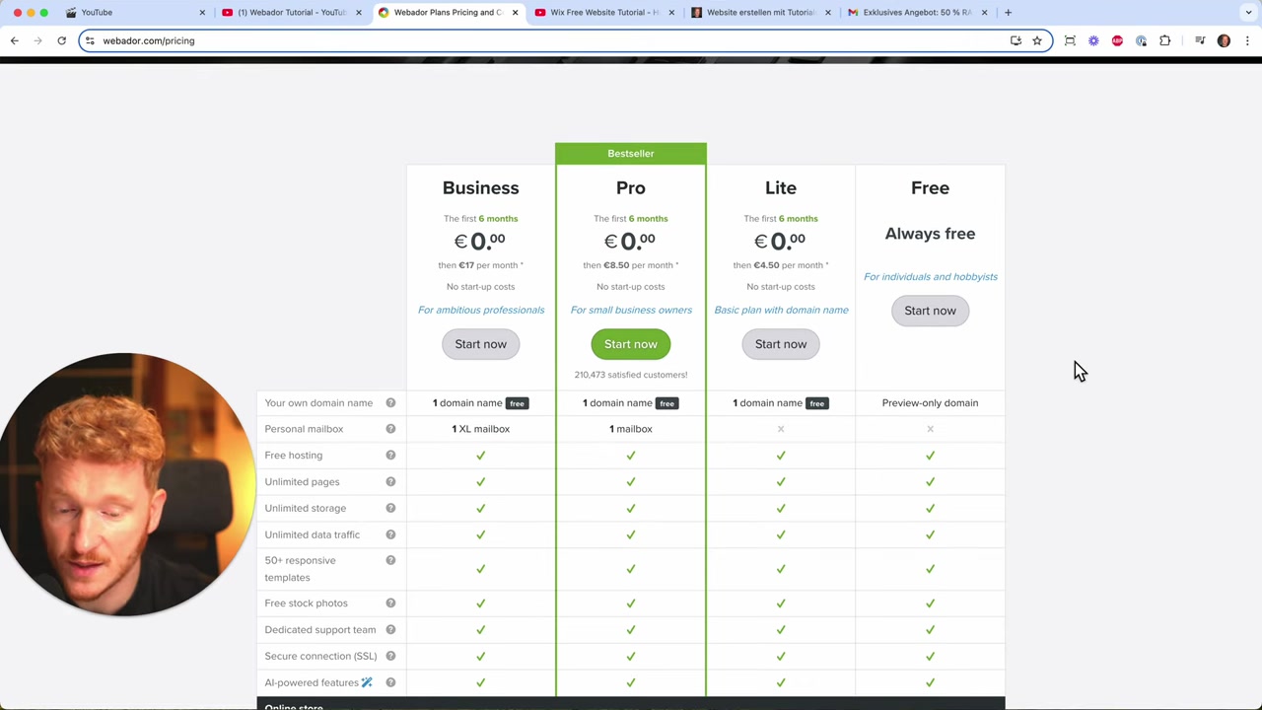Screen dimensions: 1262x710
Task: Click 'For ambitious professionals' text
Action: click(x=481, y=310)
